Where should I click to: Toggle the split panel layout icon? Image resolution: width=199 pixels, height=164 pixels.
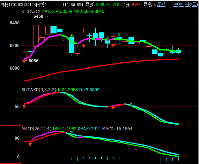click(x=187, y=4)
